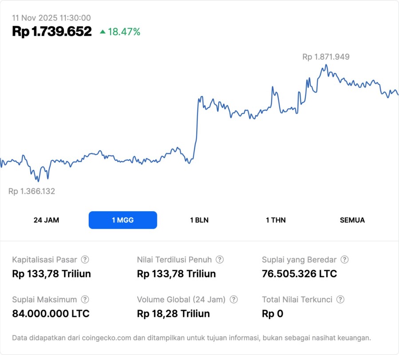Select the 24 JAM time range
399x355 pixels.
tap(46, 220)
